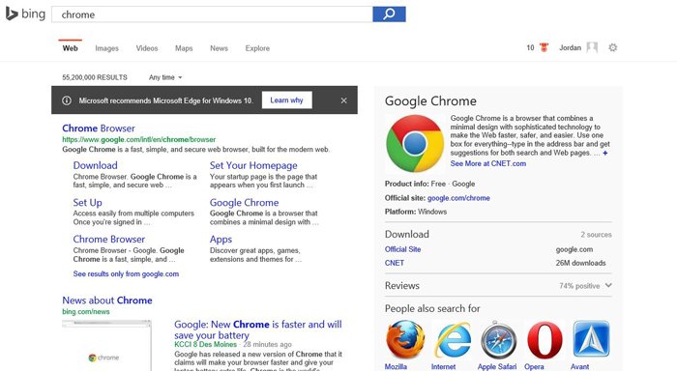Click the large Google Chrome logo
This screenshot has height=372, width=677.
(x=415, y=143)
